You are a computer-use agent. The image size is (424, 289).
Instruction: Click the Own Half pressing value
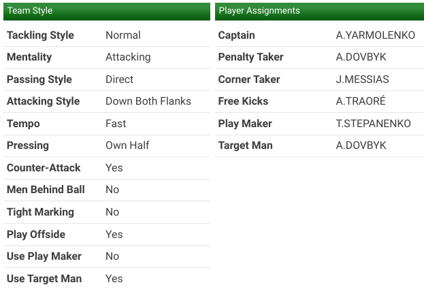tap(127, 146)
